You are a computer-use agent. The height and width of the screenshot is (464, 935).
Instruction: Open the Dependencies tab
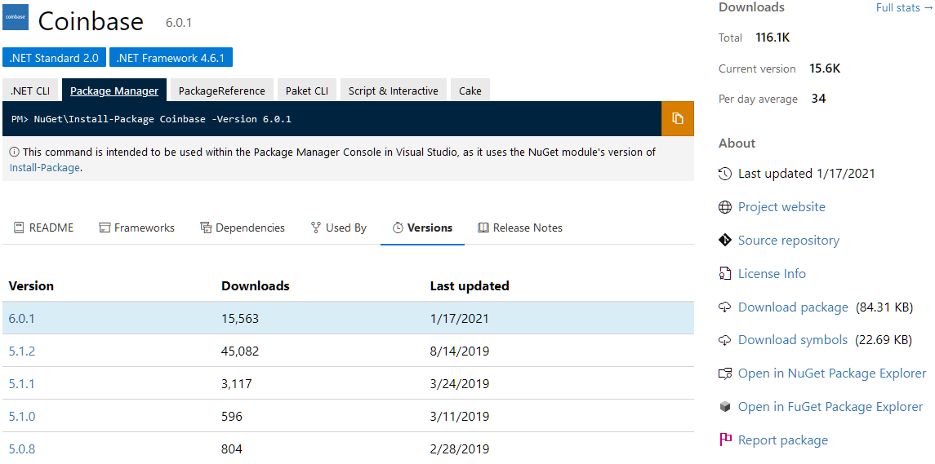click(243, 228)
